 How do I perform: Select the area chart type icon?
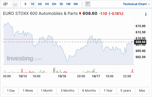(15, 4)
